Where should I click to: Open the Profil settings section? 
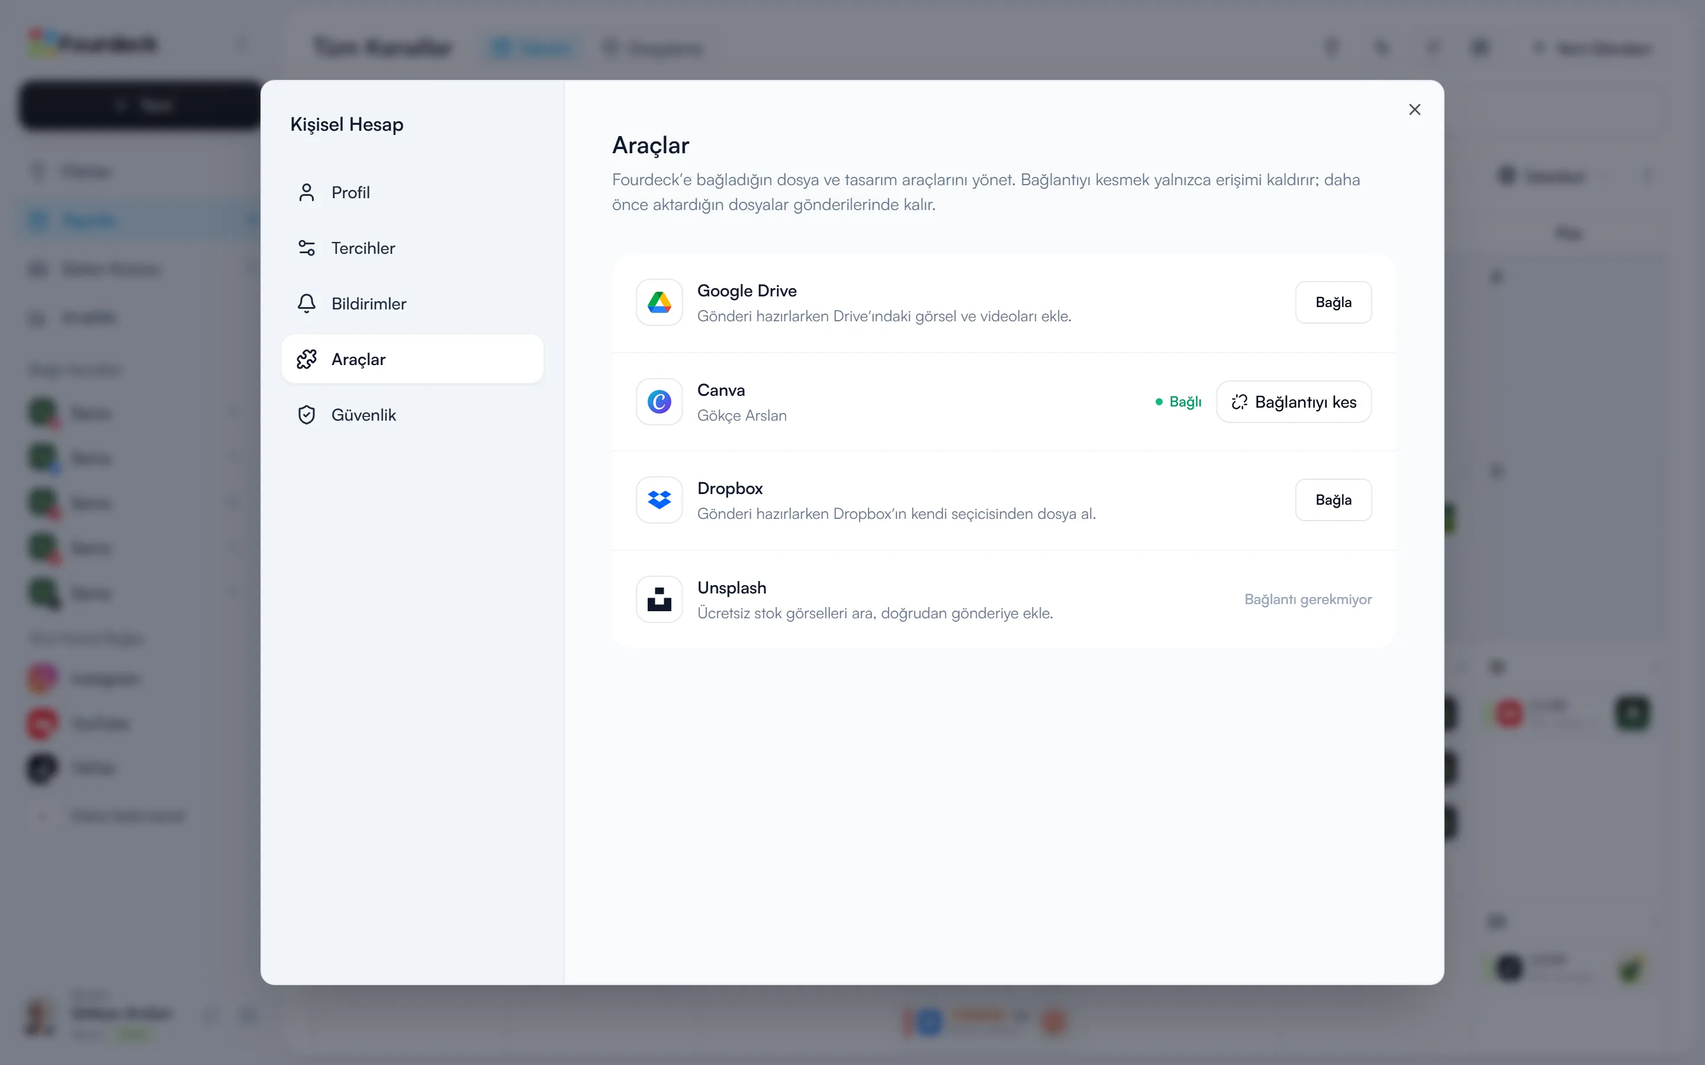[x=412, y=192]
